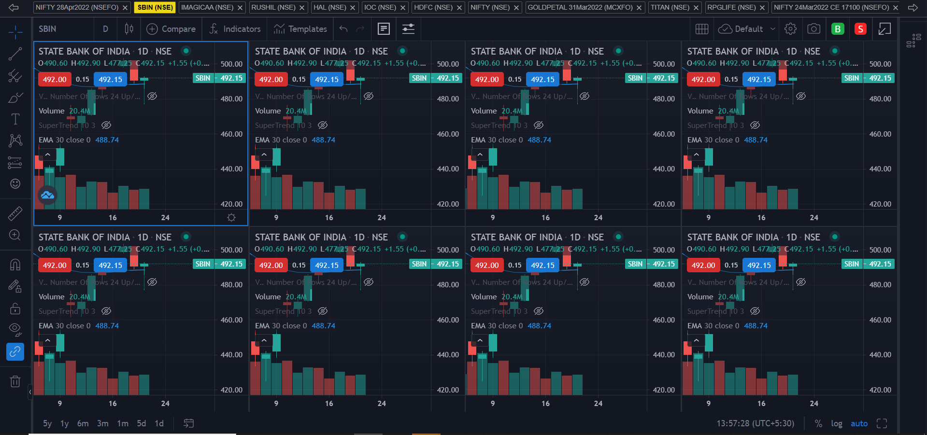Open the chart sliders settings icon

click(408, 29)
